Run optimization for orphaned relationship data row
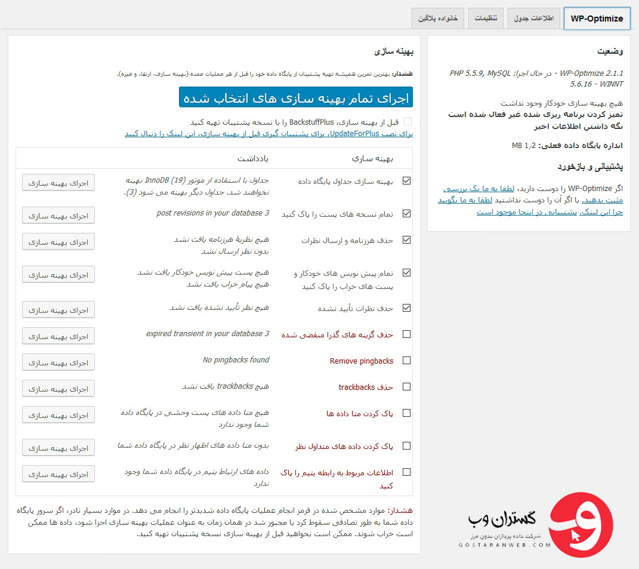Image resolution: width=639 pixels, height=569 pixels. coord(58,474)
